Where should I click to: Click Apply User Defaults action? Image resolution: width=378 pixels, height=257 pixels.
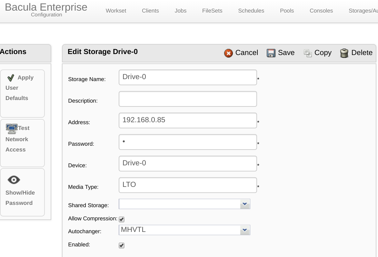[23, 94]
